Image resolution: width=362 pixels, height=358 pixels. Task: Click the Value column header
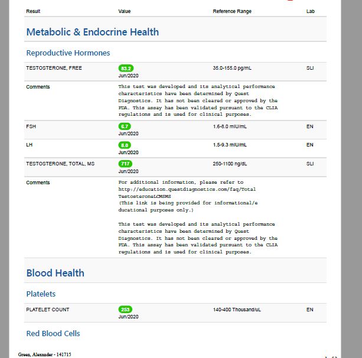(x=125, y=11)
